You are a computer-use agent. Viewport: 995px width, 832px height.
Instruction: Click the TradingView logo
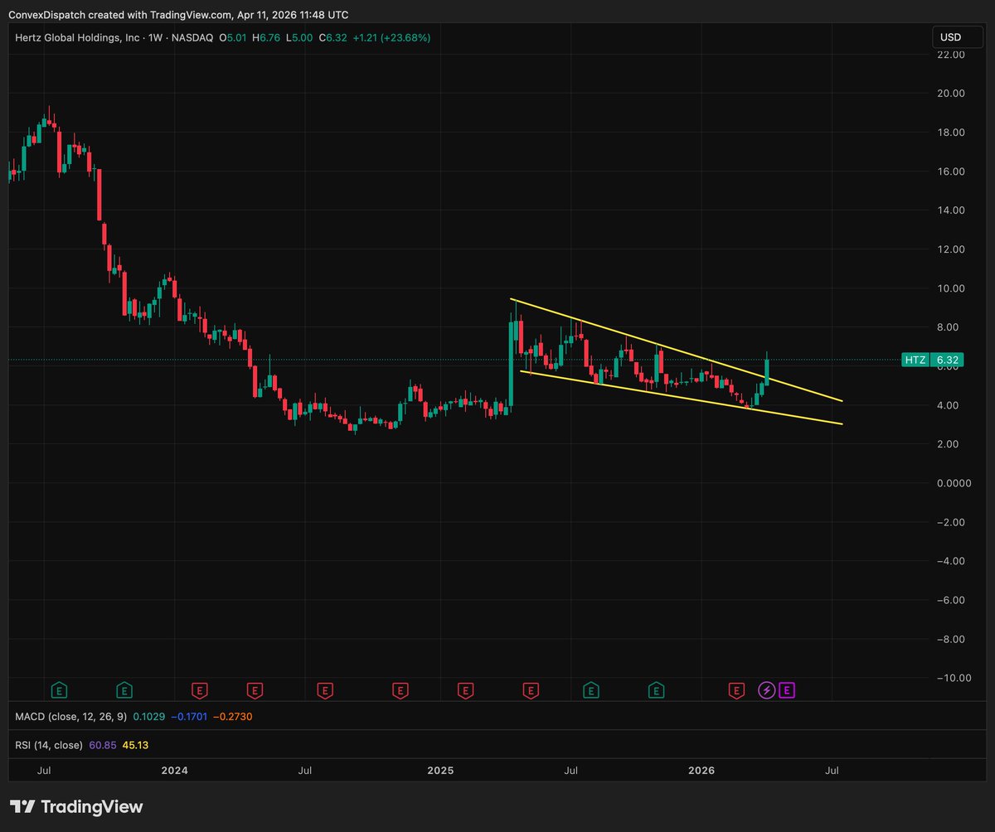[76, 807]
